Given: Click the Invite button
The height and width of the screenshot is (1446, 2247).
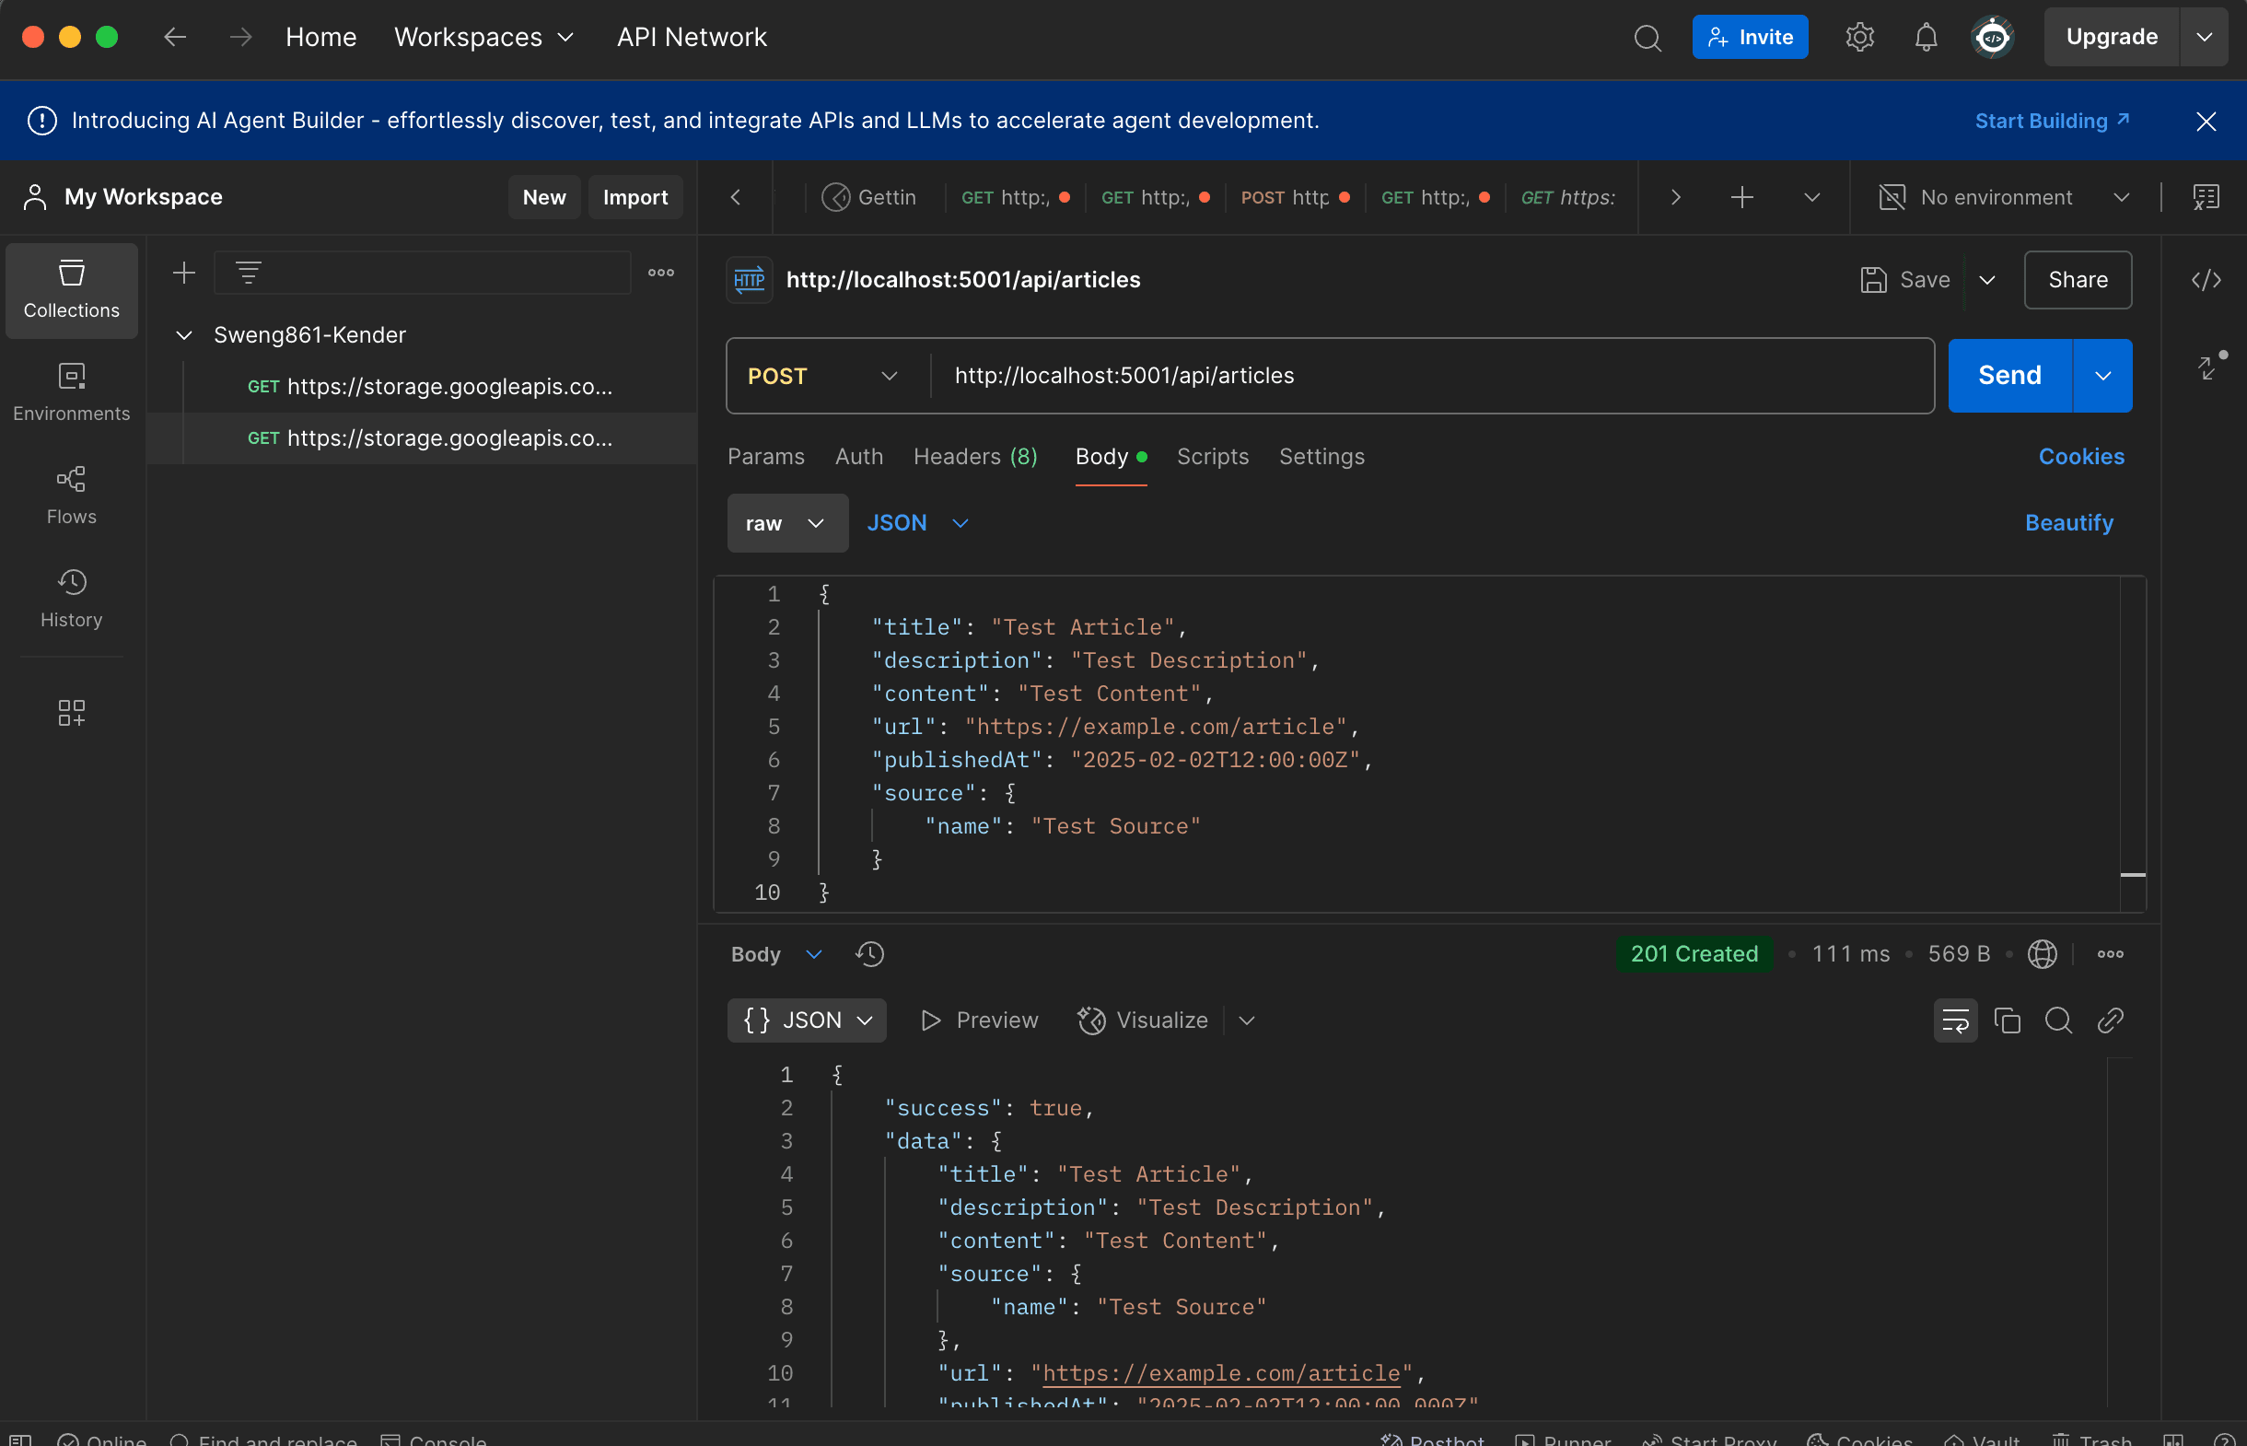Looking at the screenshot, I should coord(1750,38).
